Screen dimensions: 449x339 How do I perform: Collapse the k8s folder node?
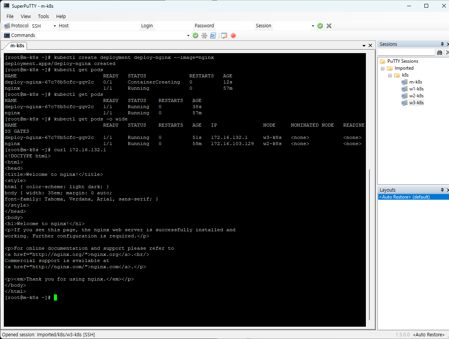tap(390, 75)
